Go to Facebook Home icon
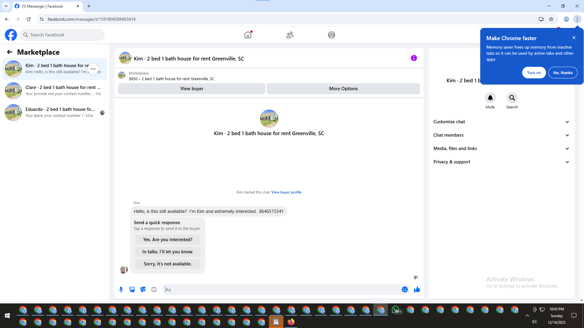The image size is (584, 328). tap(248, 35)
